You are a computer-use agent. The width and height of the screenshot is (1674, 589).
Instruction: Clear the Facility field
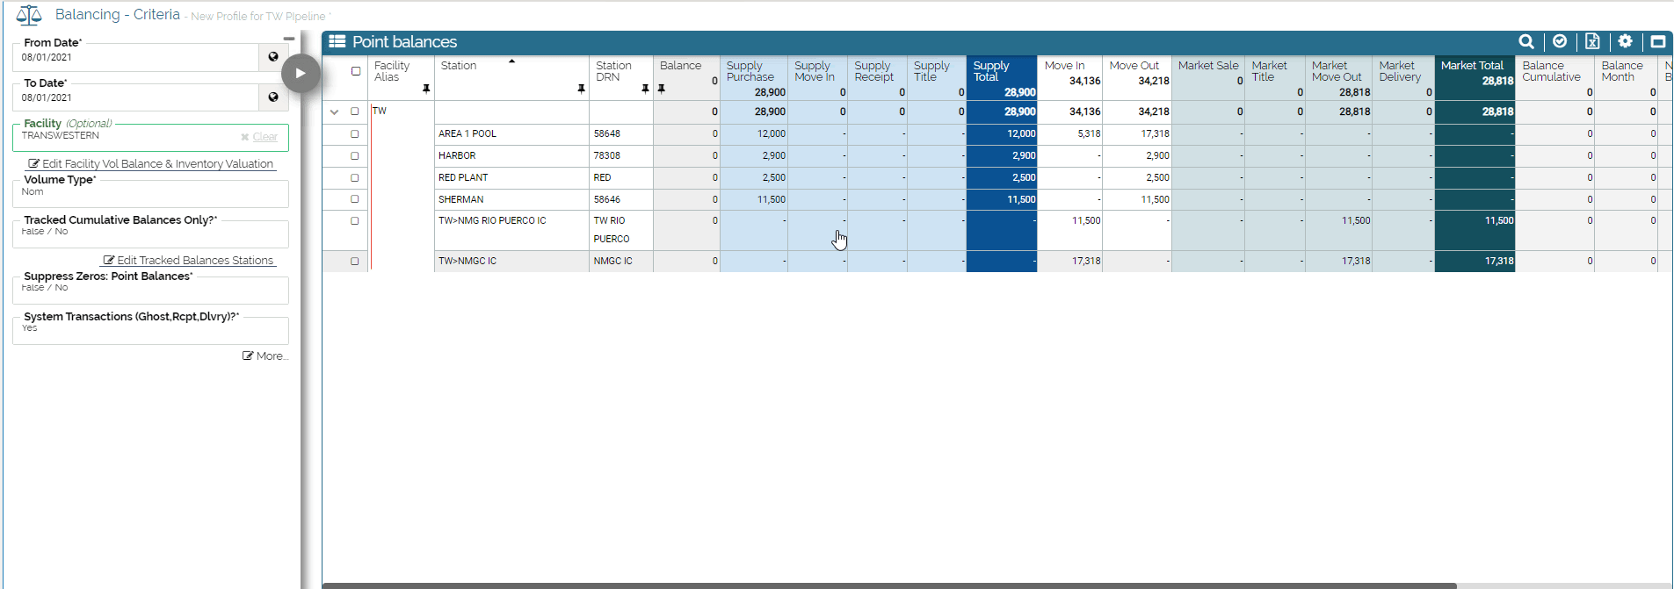click(x=259, y=137)
